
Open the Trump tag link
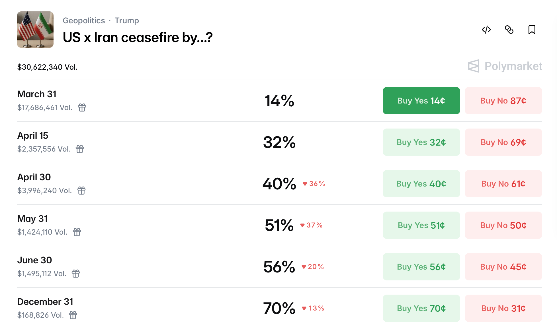point(127,20)
